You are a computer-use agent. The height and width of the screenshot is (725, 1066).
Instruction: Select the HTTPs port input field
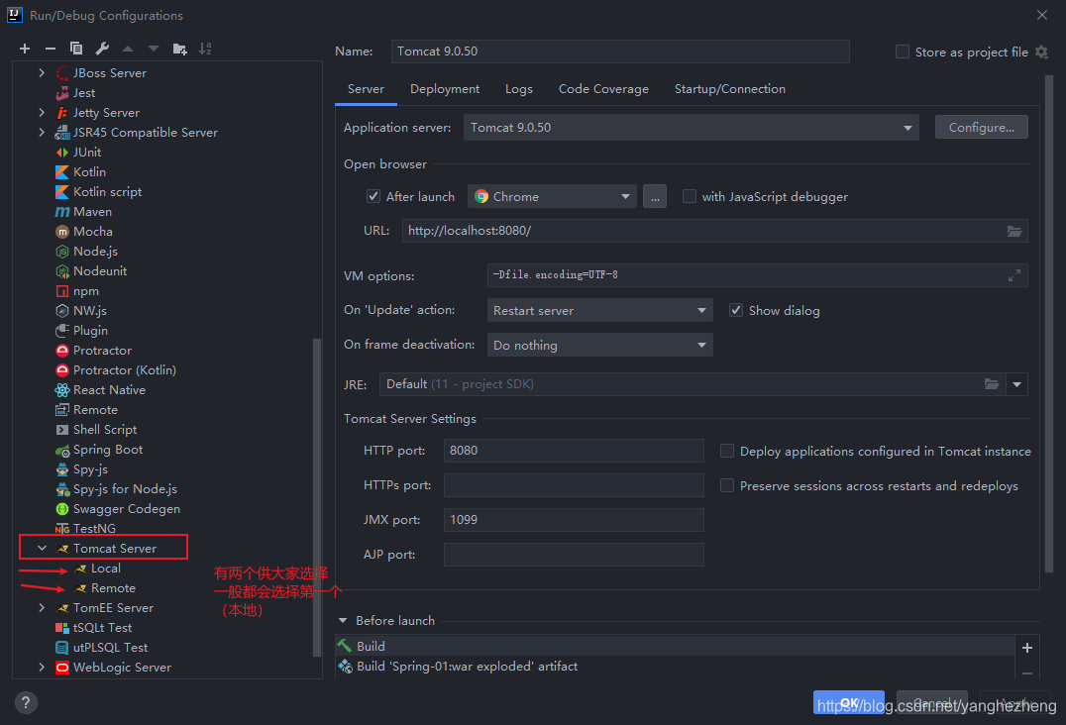574,484
